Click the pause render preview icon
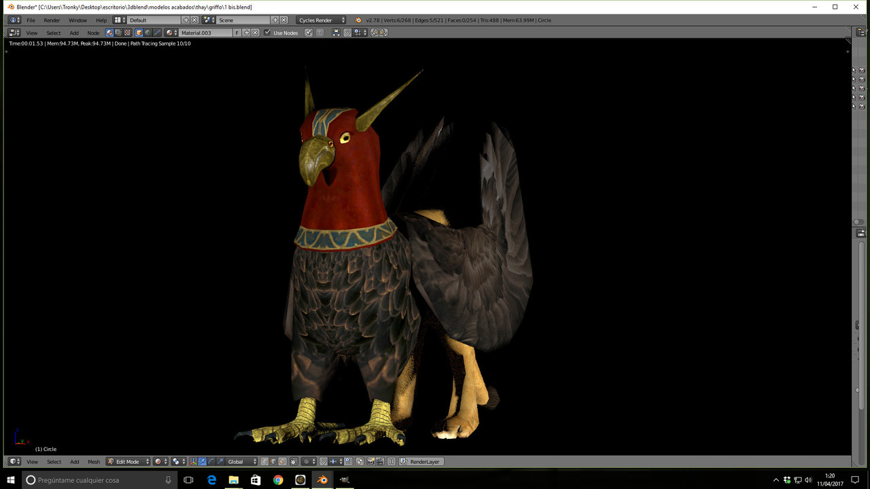This screenshot has height=489, width=870. pos(391,461)
